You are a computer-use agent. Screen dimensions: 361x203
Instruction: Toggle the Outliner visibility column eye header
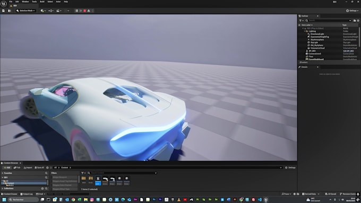tap(299, 25)
